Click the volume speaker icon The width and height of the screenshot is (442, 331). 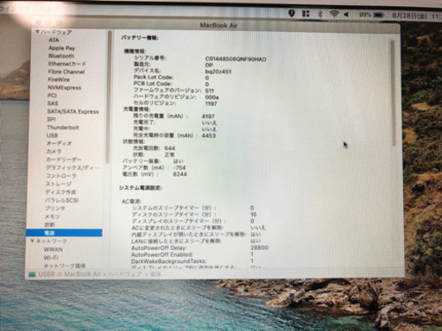(x=347, y=14)
